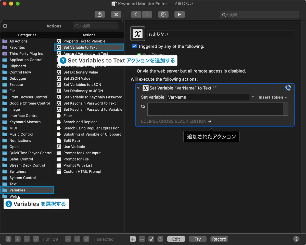Collapse the Set Variable action disclosure triangle
This screenshot has width=306, height=245.
[138, 88]
